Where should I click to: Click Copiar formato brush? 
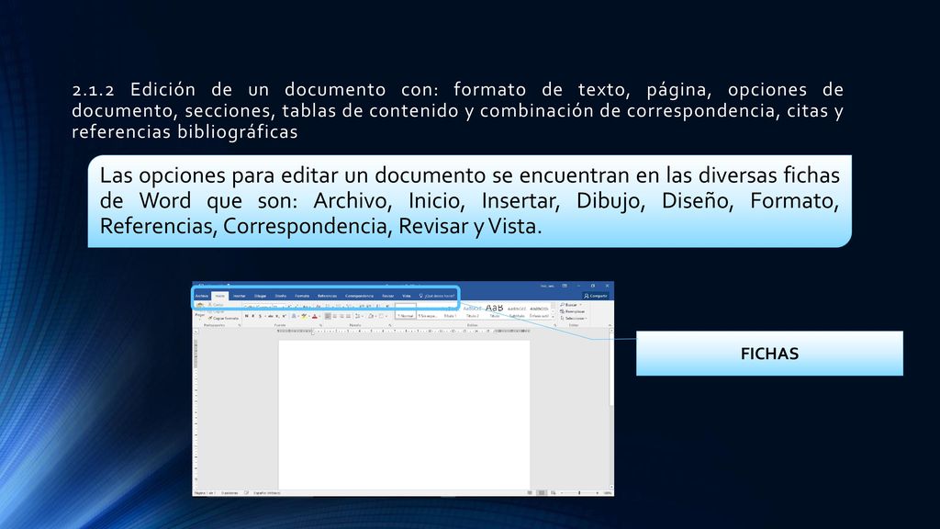click(x=224, y=319)
